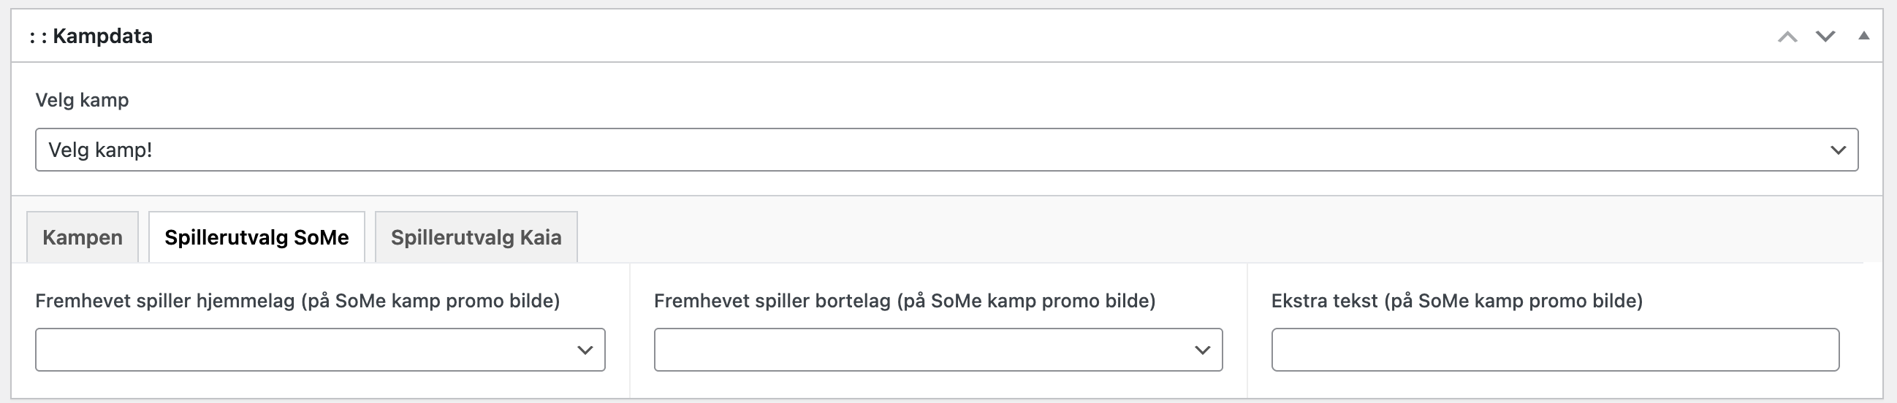Move the Kampdata panel up
The image size is (1897, 403).
pyautogui.click(x=1787, y=37)
